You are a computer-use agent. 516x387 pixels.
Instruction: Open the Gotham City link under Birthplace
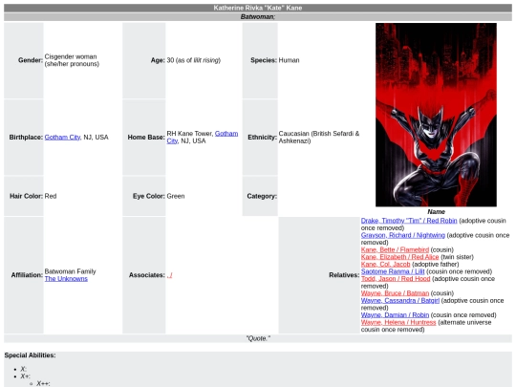click(x=62, y=138)
